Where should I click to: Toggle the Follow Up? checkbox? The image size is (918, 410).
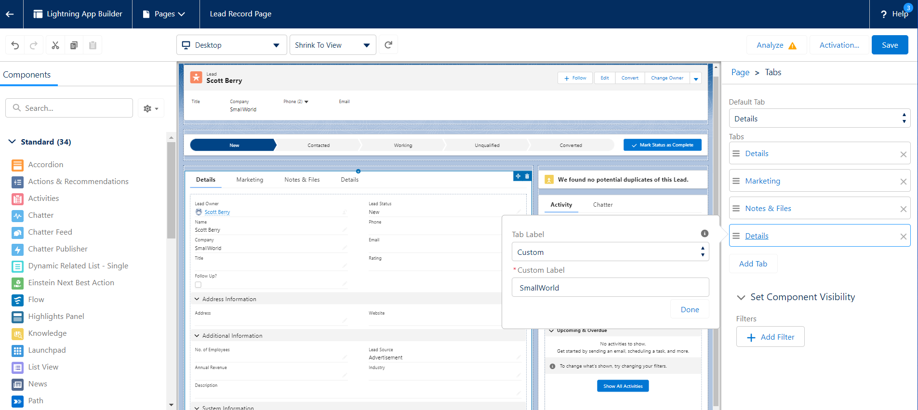198,285
